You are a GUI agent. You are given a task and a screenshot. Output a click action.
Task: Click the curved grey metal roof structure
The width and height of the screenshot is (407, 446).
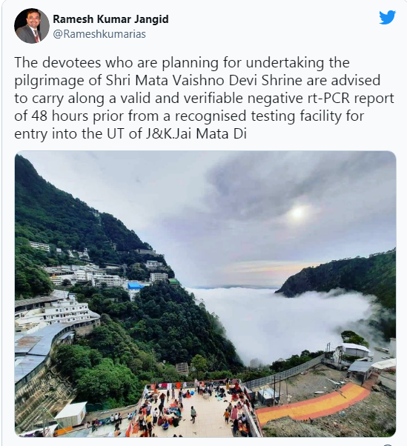37,348
